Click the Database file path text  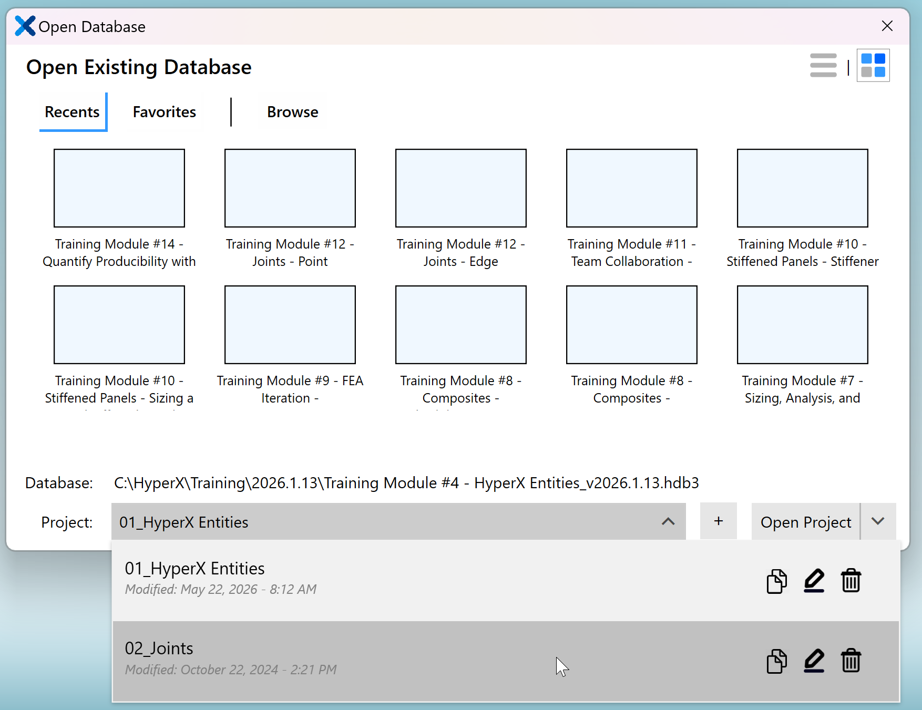tap(406, 483)
